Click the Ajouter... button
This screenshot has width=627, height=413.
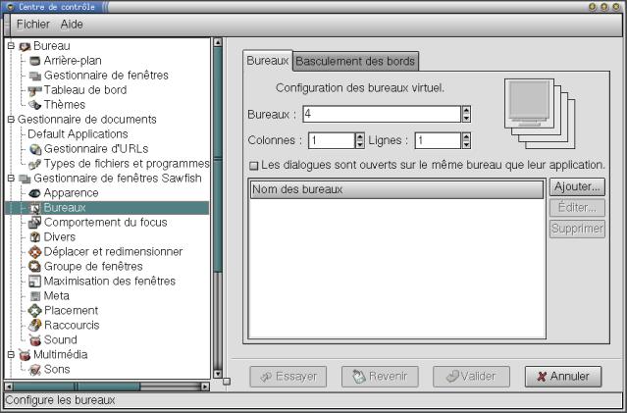click(576, 187)
